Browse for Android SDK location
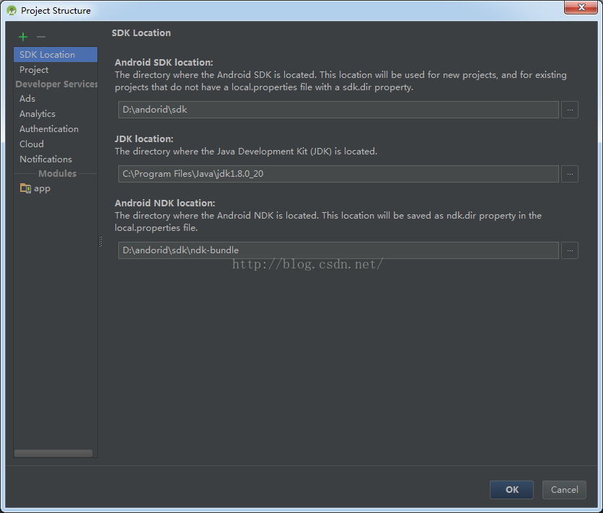 (570, 110)
